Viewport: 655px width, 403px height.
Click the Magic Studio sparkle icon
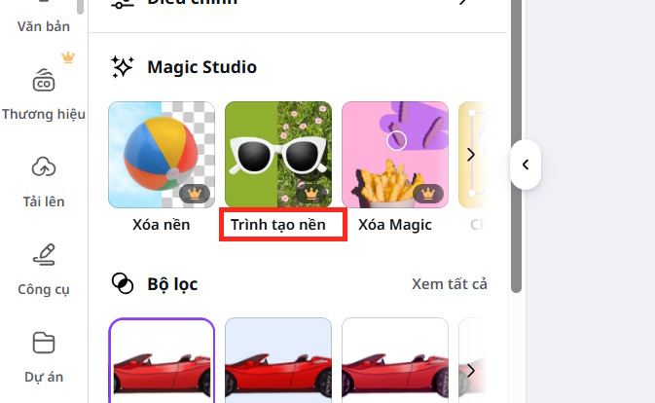(x=123, y=67)
